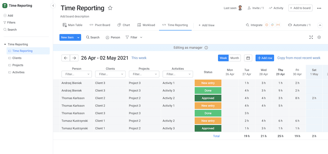
Task: Open Filters in the sidebar
Action: coord(10,23)
